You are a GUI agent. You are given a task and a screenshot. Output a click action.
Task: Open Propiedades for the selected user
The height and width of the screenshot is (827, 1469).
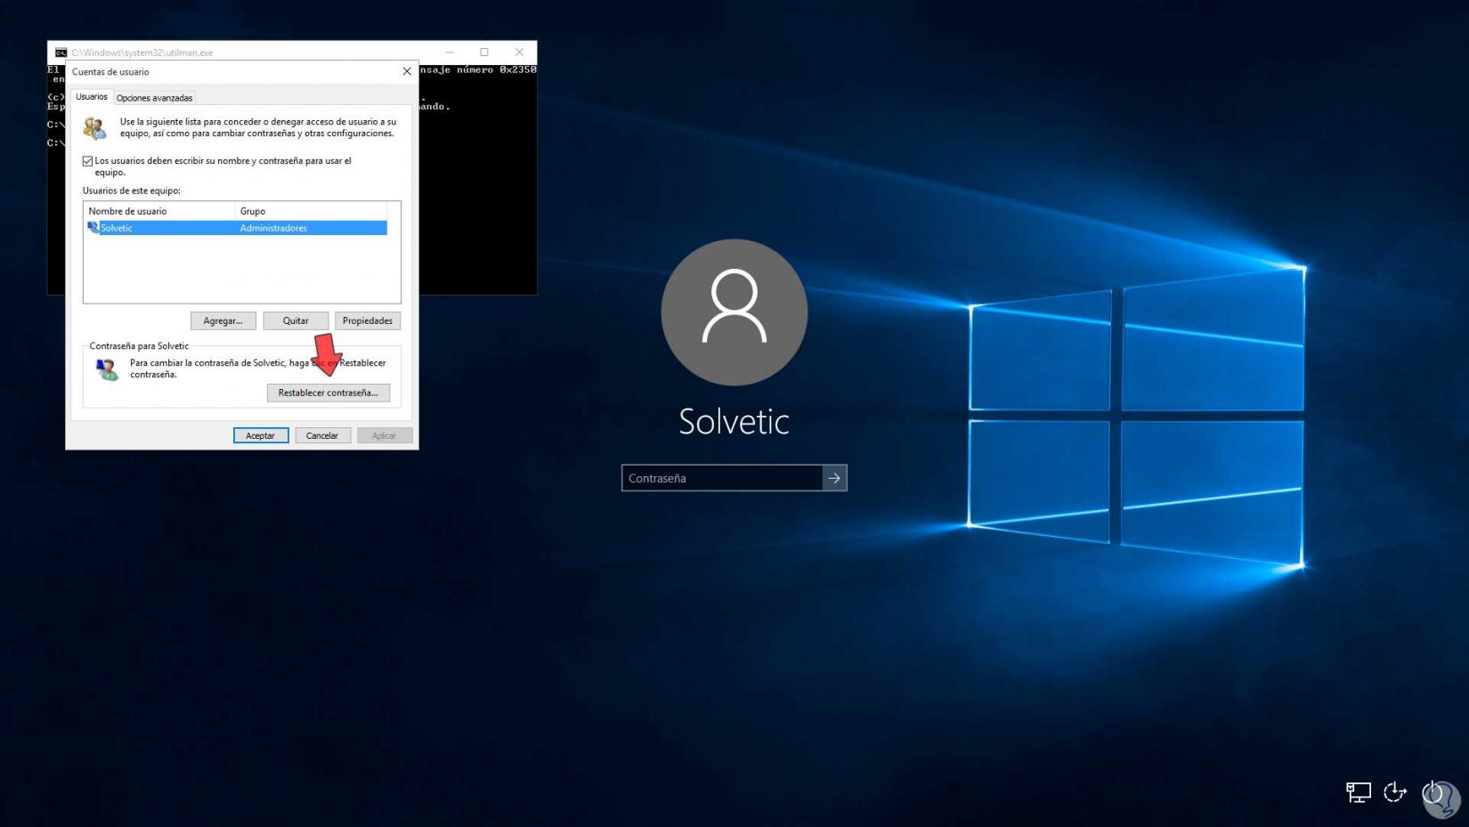pos(368,320)
